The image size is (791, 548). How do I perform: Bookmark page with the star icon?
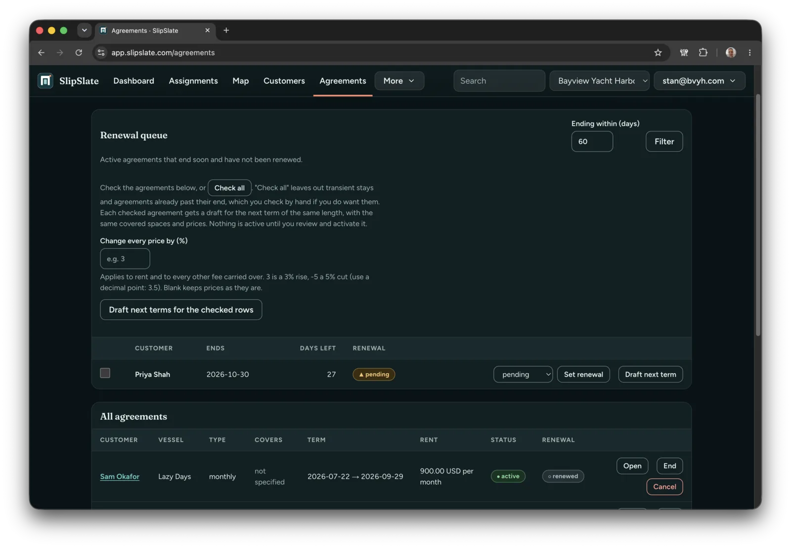pyautogui.click(x=658, y=52)
